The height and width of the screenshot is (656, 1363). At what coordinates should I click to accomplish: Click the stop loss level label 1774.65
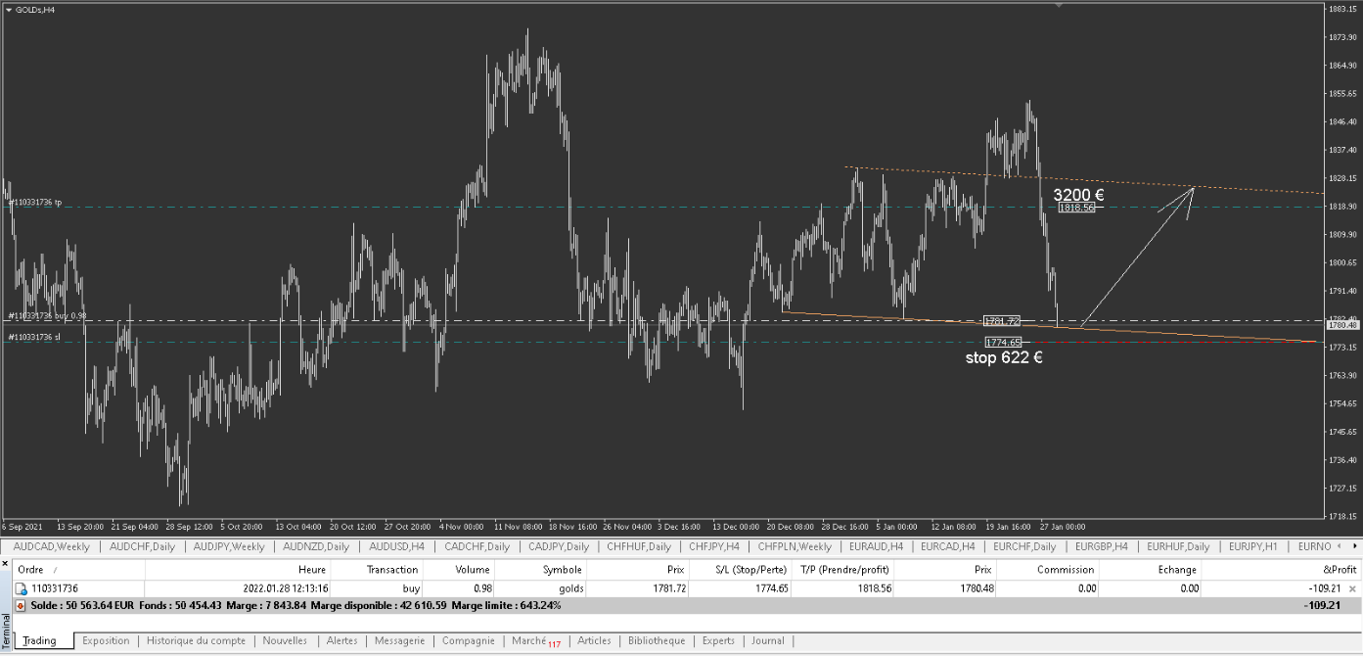point(1003,342)
